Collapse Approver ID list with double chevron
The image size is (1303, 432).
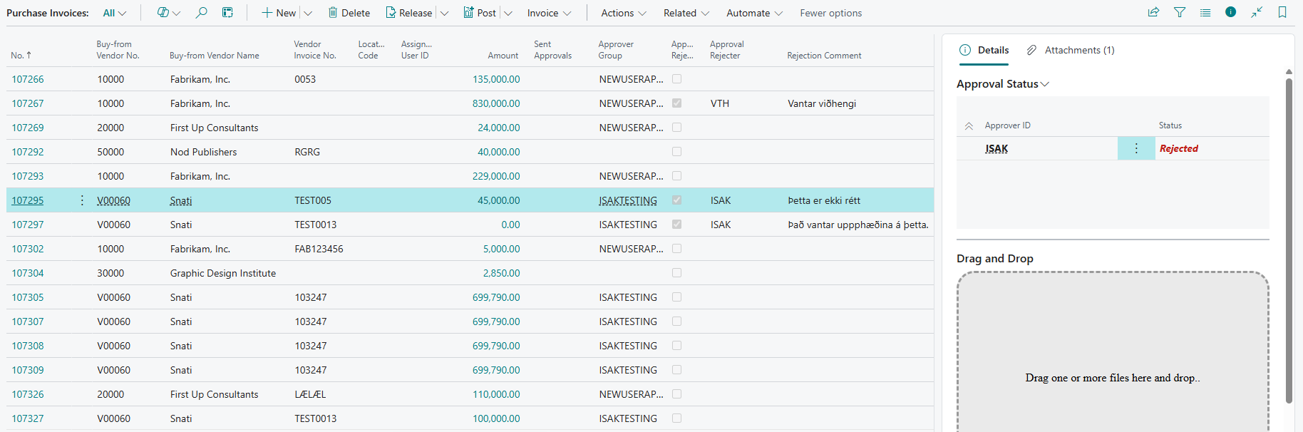click(969, 125)
